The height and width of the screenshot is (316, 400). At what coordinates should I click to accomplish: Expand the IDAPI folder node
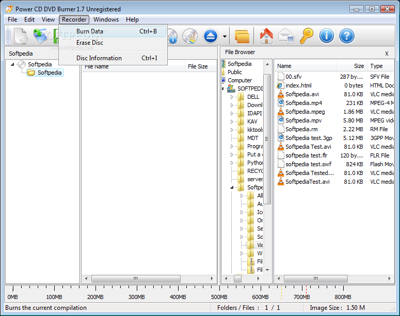coord(232,113)
